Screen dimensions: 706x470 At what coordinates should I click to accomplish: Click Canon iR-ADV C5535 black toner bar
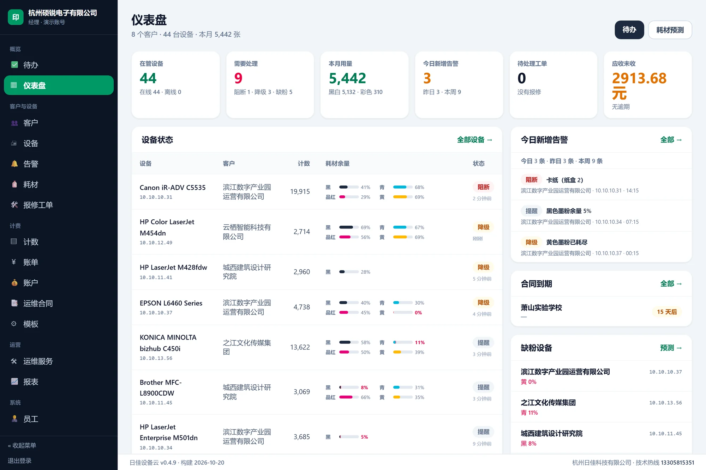(x=349, y=187)
